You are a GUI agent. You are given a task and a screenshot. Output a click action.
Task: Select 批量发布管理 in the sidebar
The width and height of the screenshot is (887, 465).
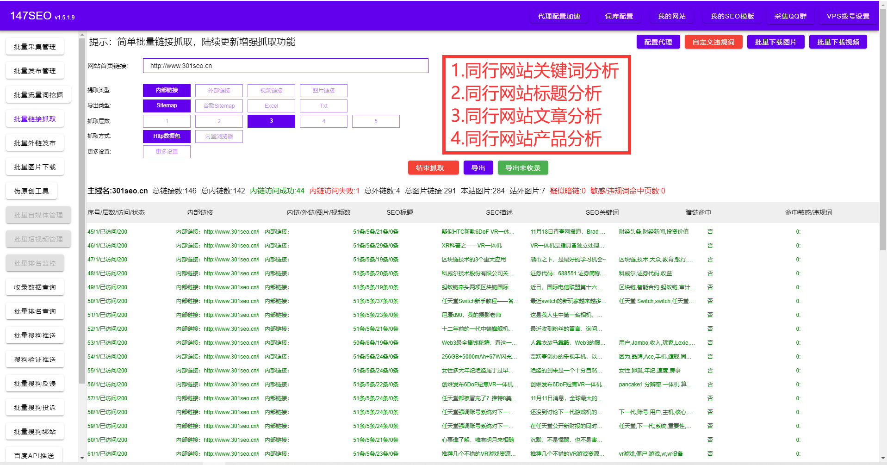35,70
